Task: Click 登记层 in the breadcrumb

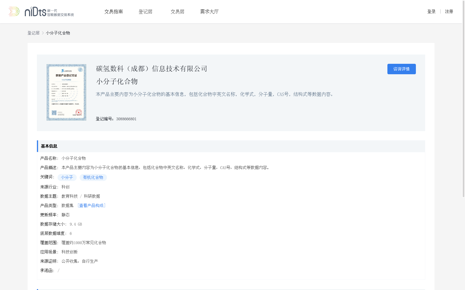Action: [33, 33]
